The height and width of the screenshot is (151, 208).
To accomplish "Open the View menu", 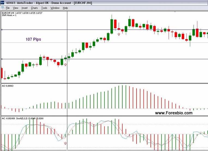I will [16, 8].
